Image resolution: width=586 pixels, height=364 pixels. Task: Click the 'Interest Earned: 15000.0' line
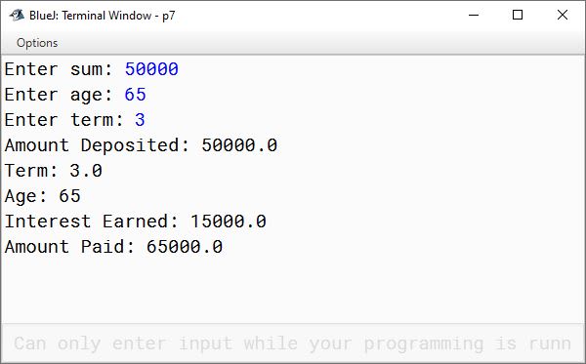pyautogui.click(x=136, y=222)
